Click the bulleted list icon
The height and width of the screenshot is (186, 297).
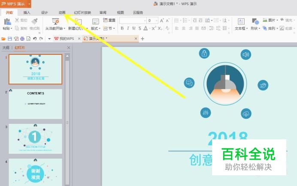[x=176, y=21]
